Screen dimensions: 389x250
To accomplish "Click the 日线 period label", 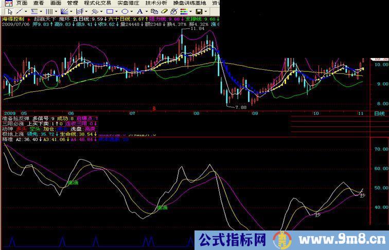I will [x=378, y=113].
